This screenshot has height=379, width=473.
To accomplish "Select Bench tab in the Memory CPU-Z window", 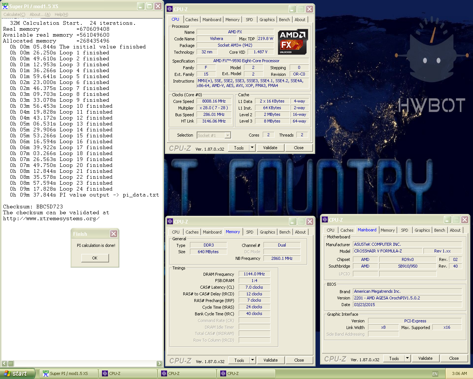I will coord(285,232).
